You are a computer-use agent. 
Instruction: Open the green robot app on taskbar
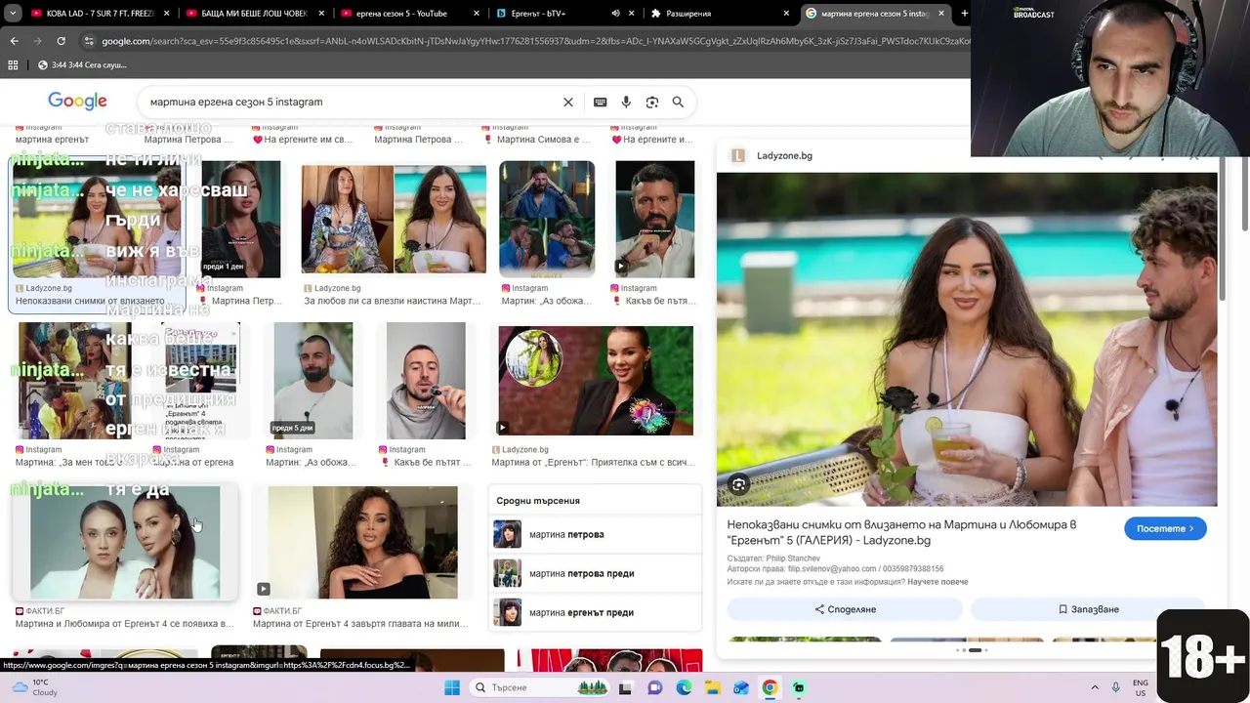(x=799, y=687)
